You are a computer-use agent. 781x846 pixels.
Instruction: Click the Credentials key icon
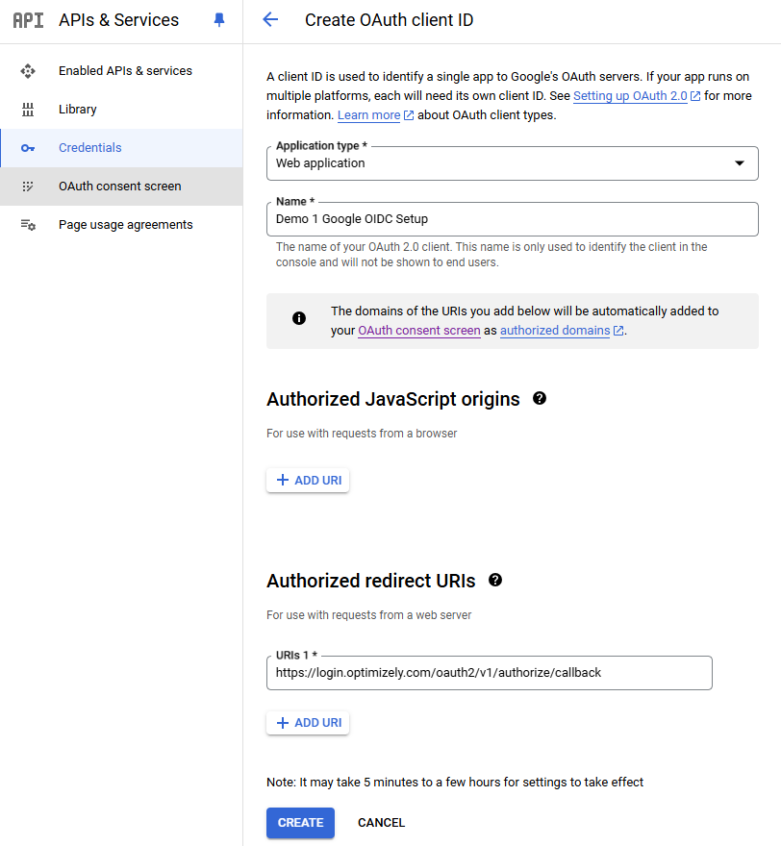[28, 148]
